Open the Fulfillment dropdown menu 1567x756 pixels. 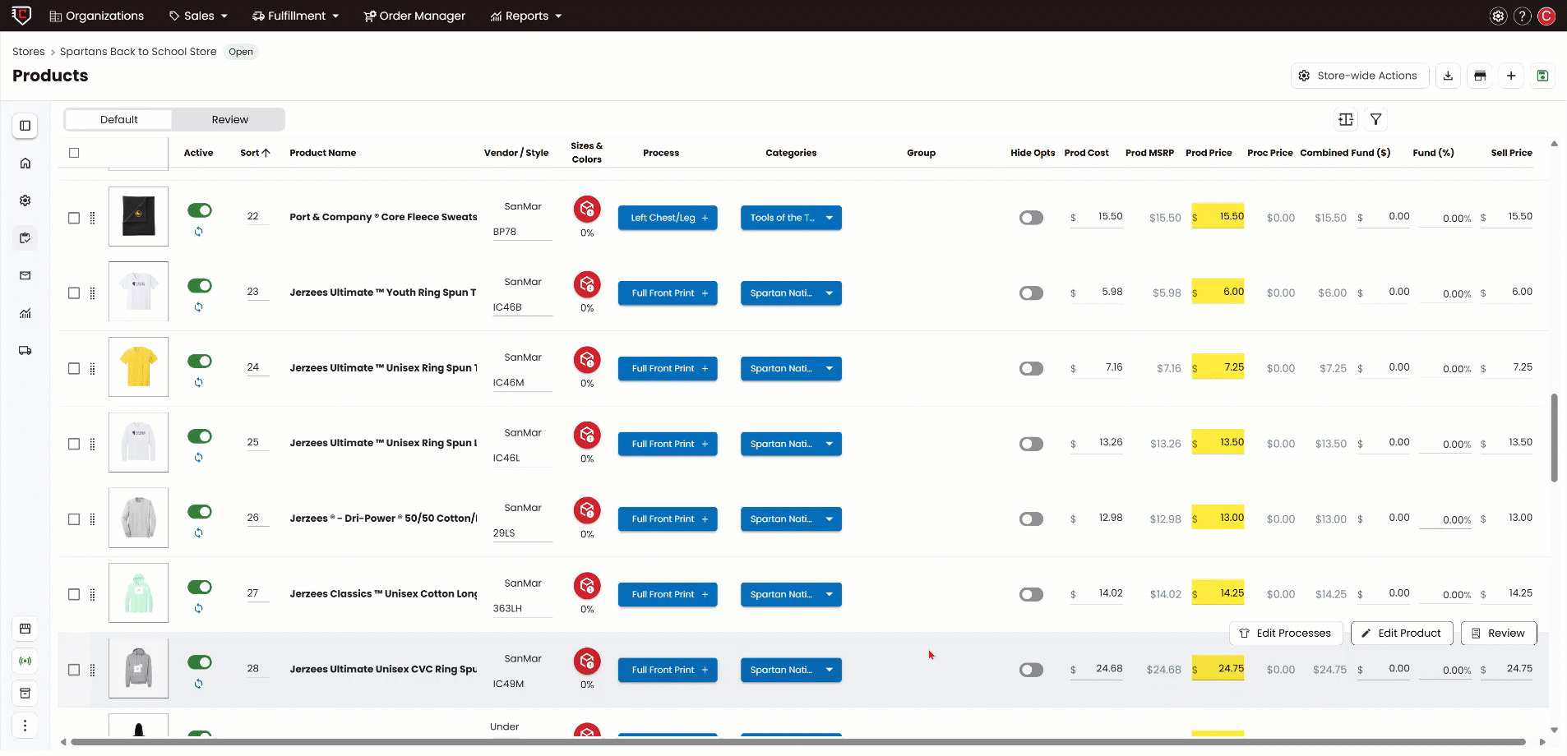click(296, 16)
